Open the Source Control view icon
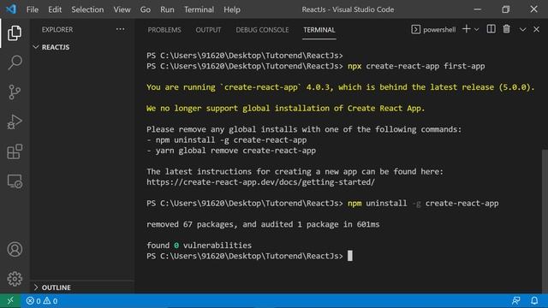 (15, 92)
